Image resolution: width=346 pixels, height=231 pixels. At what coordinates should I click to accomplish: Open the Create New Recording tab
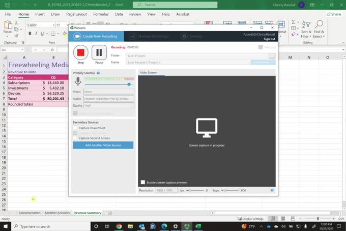tap(96, 36)
